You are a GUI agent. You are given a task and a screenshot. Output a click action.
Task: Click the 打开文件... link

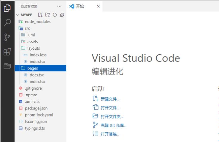coord(110,108)
